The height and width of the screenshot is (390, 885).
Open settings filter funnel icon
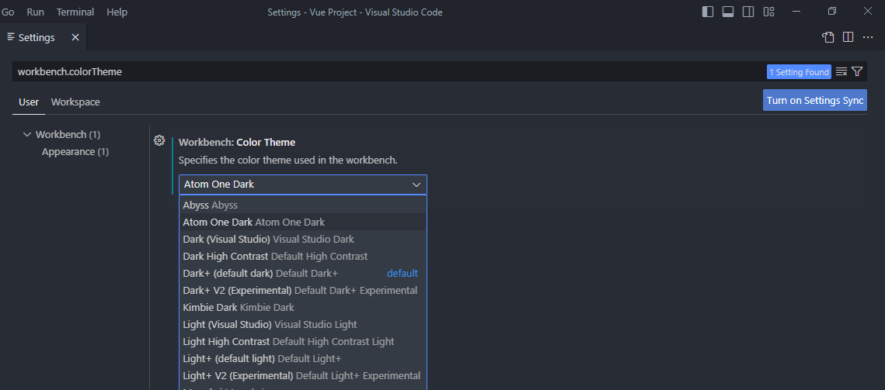pyautogui.click(x=857, y=71)
